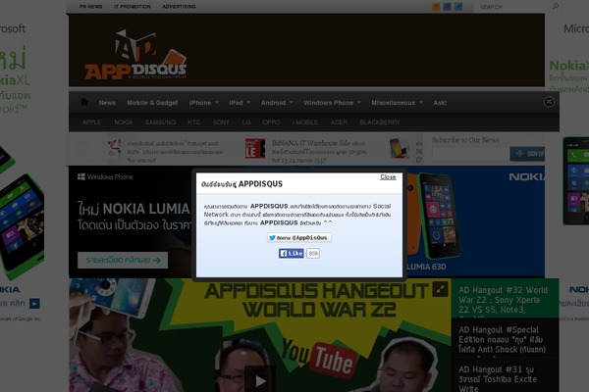The width and height of the screenshot is (589, 392).
Task: Open AD Hangout #32 World War Z2 item
Action: pos(504,300)
